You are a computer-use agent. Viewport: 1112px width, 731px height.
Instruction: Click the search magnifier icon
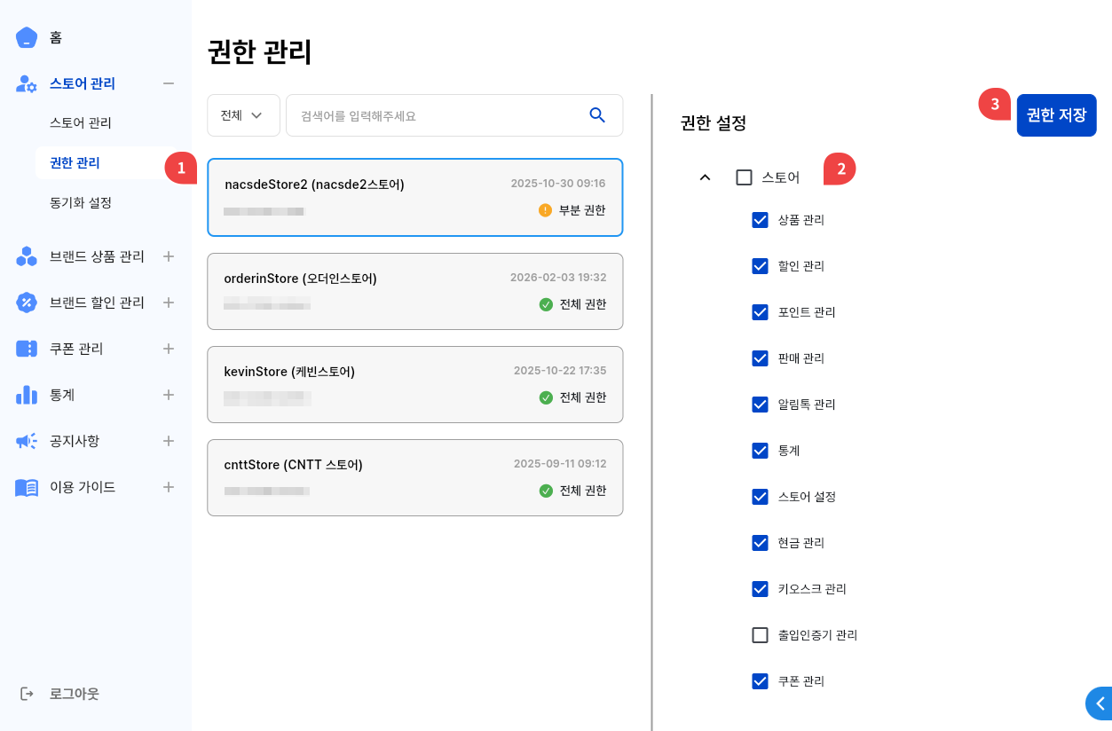pyautogui.click(x=597, y=115)
